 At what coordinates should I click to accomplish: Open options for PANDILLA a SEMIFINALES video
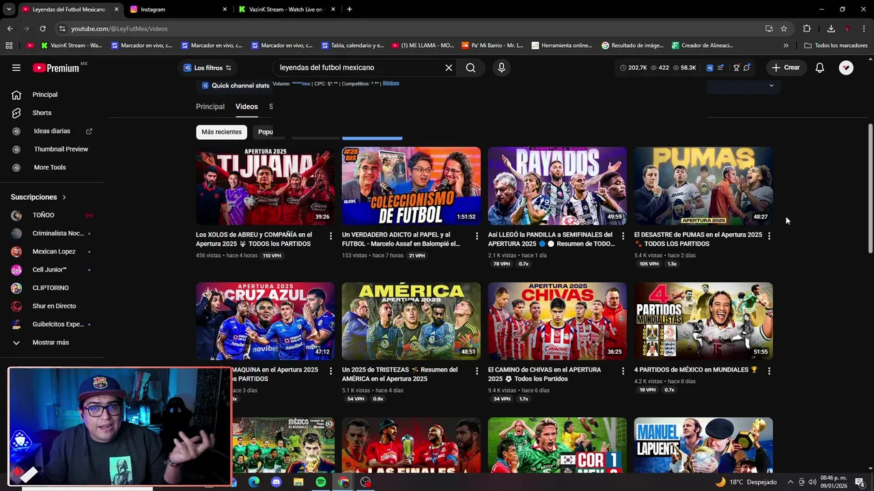pos(623,236)
